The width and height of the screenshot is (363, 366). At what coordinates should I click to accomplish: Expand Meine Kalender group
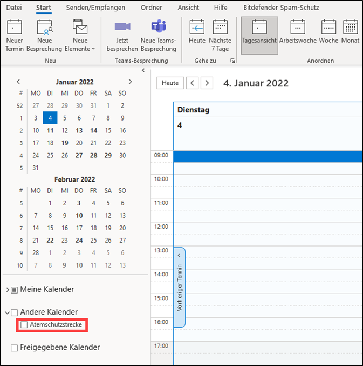pos(8,290)
